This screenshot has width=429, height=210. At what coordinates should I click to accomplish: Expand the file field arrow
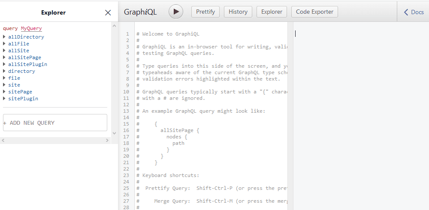pyautogui.click(x=4, y=78)
